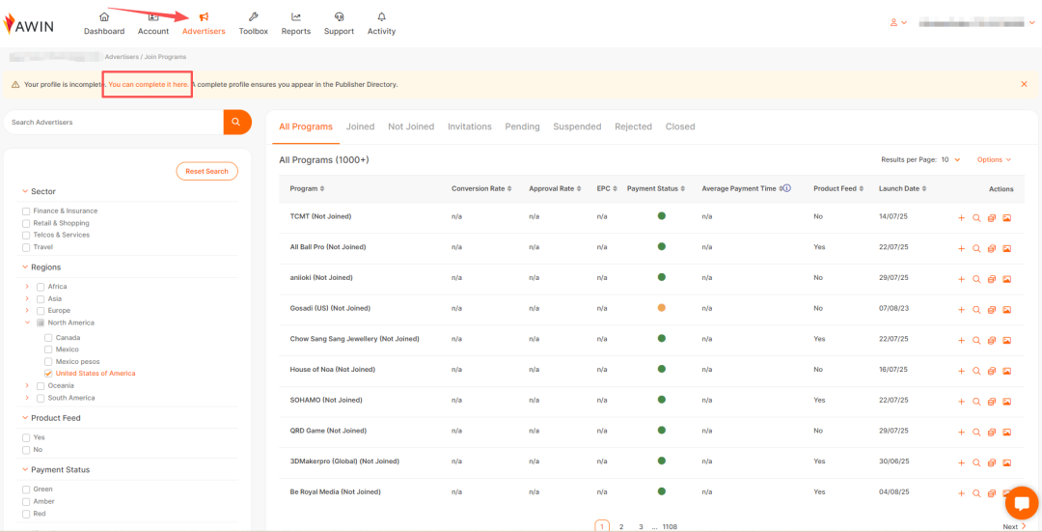This screenshot has width=1042, height=532.
Task: Switch to the Rejected tab
Action: click(633, 126)
